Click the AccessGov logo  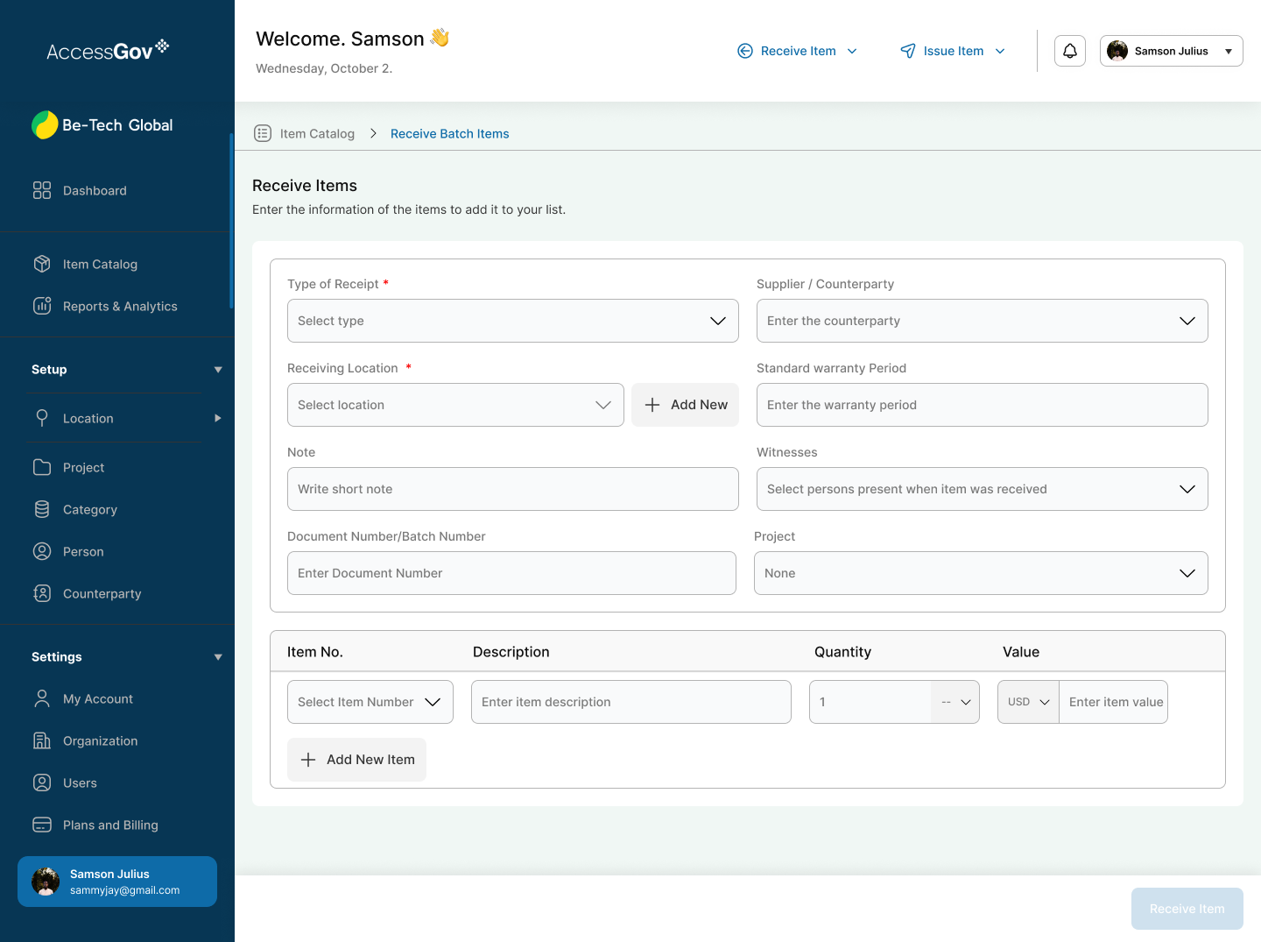(x=108, y=51)
